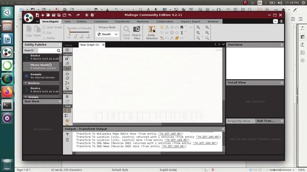
Task: Click the Open file folder icon
Action: click(48, 15)
